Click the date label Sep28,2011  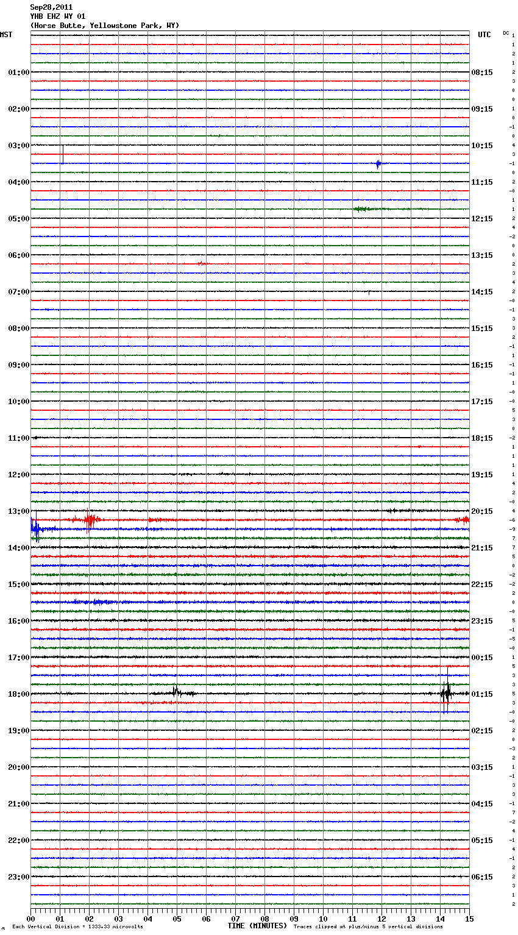pos(51,7)
